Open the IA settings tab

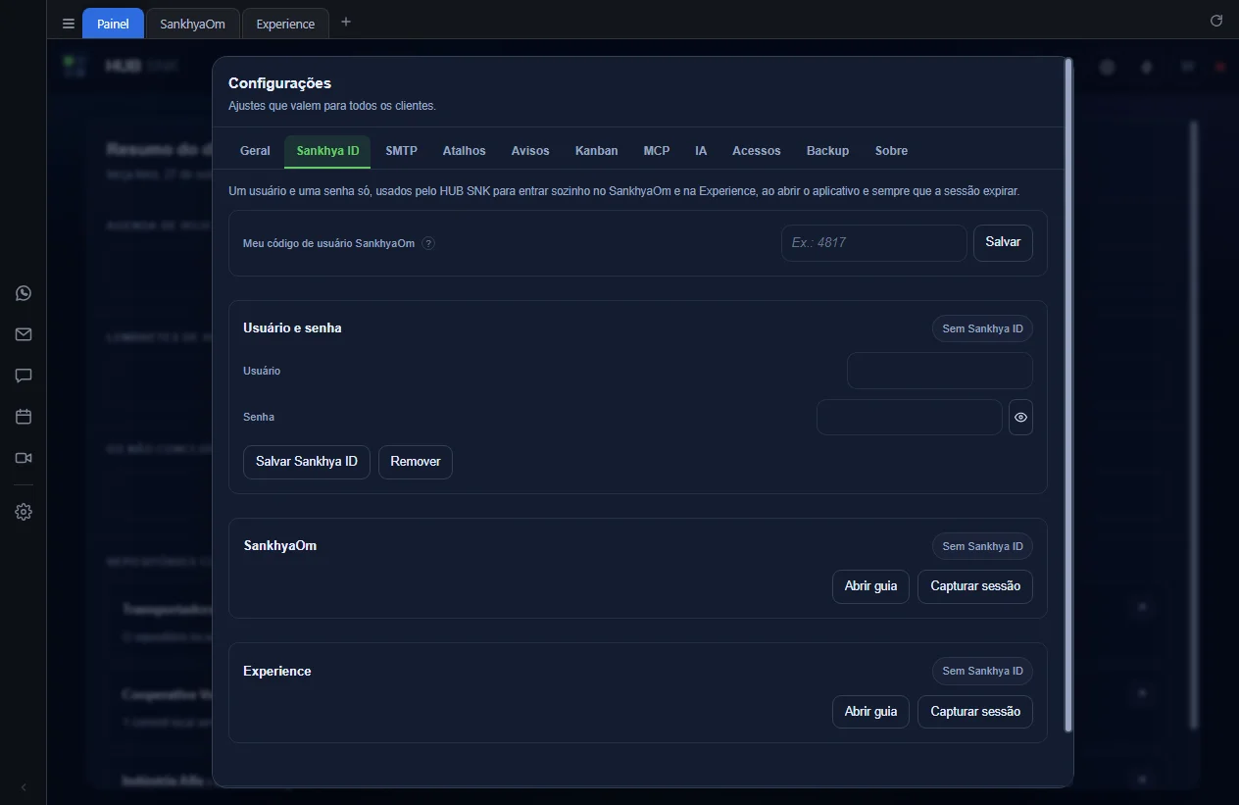[x=701, y=151]
